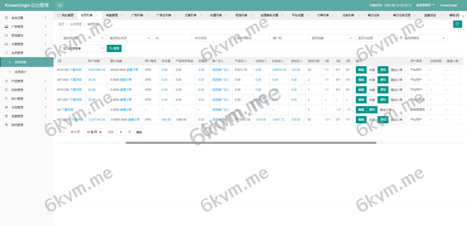Click the 系统设置 gear icon in sidebar
467x226 pixels.
point(6,18)
